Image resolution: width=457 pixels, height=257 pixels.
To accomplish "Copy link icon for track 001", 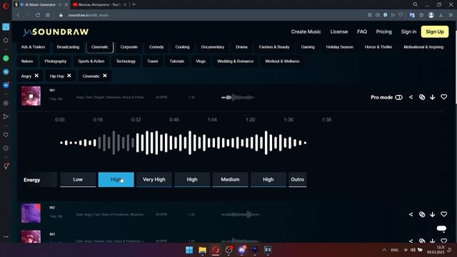I will point(422,97).
